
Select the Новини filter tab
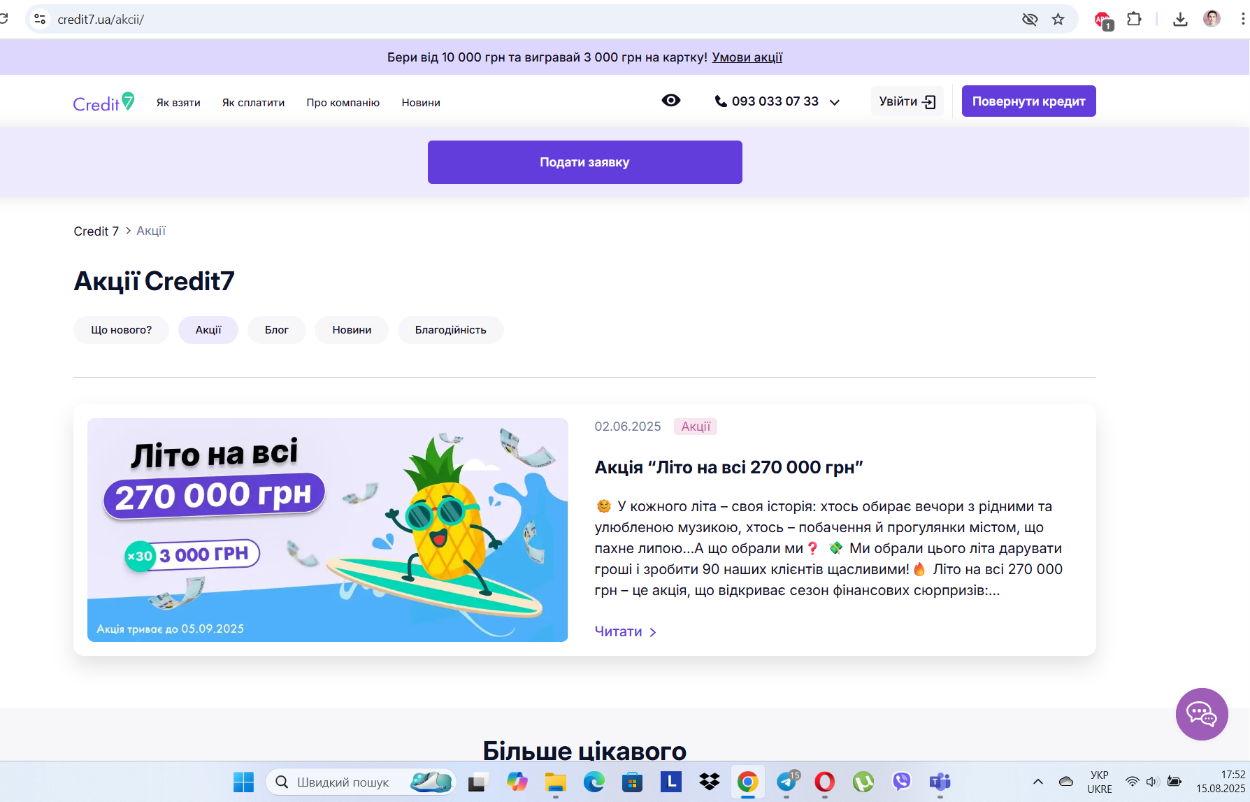tap(352, 330)
